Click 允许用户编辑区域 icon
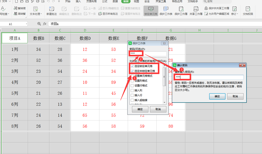Screen dimensions: 262x154 pyautogui.click(x=206, y=14)
